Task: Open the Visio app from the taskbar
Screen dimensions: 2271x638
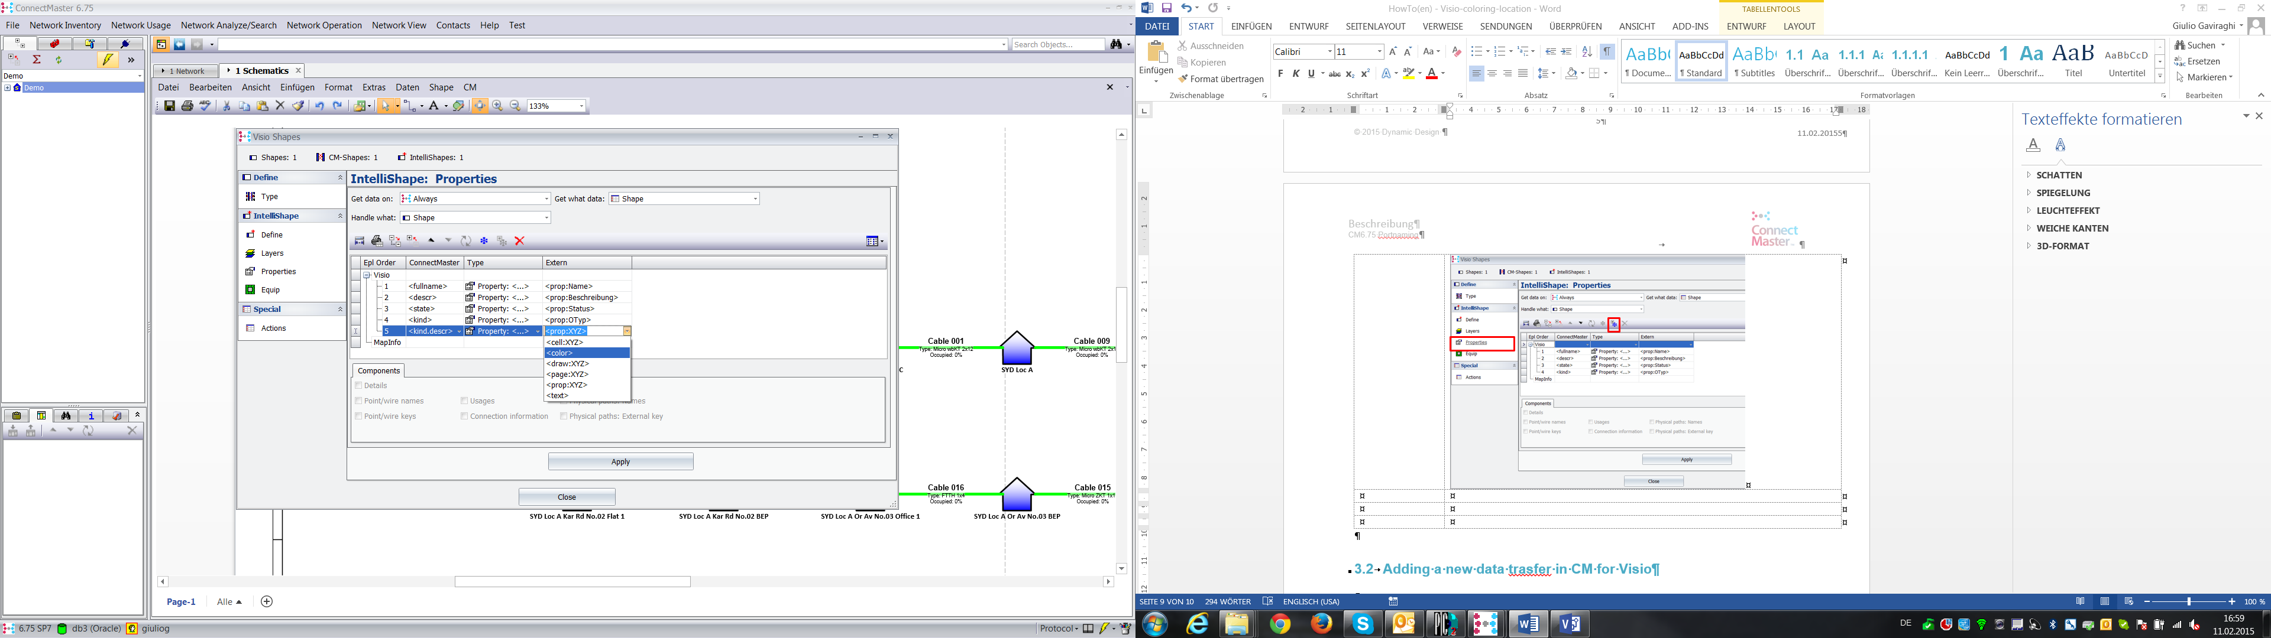Action: (x=1569, y=624)
